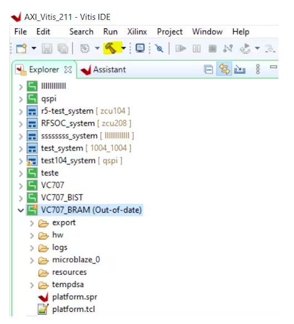Image resolution: width=294 pixels, height=324 pixels.
Task: Open the Window menu
Action: pos(207,32)
